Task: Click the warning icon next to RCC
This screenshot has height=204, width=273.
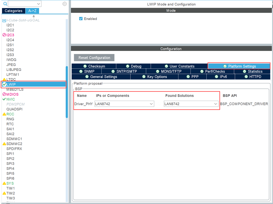Action: [4, 114]
